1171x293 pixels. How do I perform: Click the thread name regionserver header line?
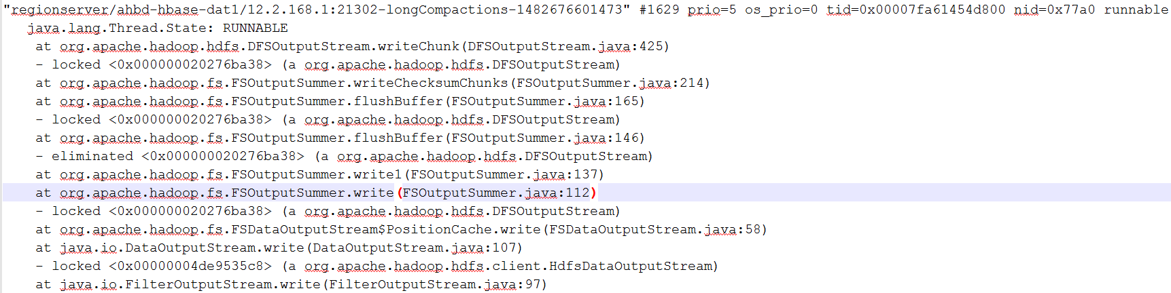pos(585,9)
